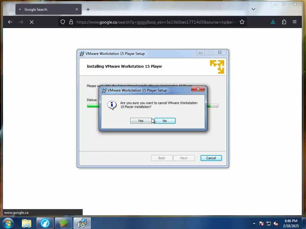Open the Action Center flag icon
Screen dimensions: 306x229
tap(261, 223)
